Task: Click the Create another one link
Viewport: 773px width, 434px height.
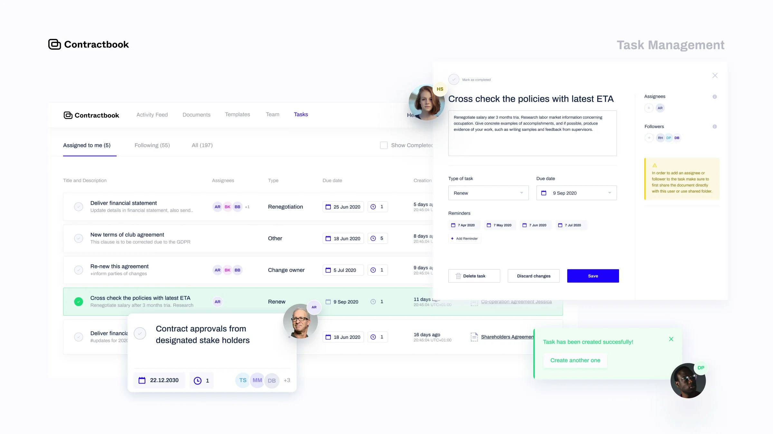Action: point(575,360)
